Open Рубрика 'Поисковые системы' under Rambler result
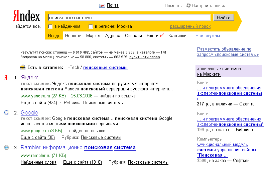This screenshot has width=267, height=169. tap(148, 162)
